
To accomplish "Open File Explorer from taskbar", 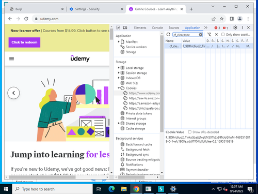I will point(124,189).
